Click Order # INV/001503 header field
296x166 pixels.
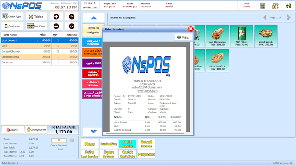point(90,5)
